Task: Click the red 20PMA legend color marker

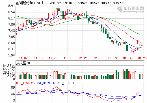Action: [111, 3]
